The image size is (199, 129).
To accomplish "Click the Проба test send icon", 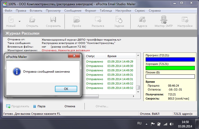I will (x=76, y=20).
